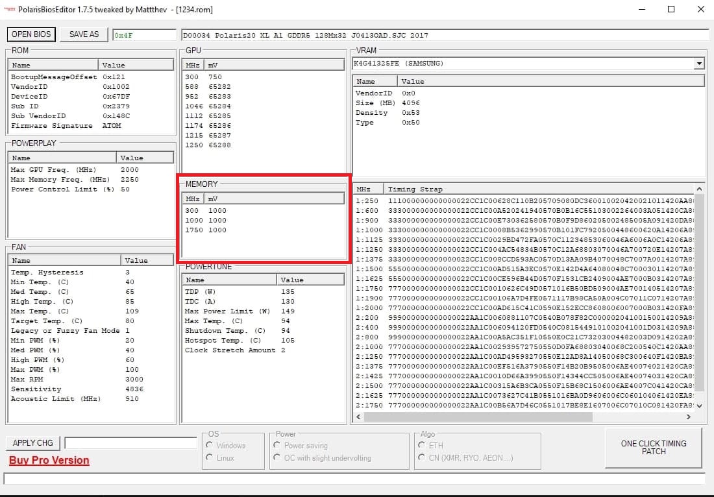Select the Sensitivity fan row

click(91, 389)
